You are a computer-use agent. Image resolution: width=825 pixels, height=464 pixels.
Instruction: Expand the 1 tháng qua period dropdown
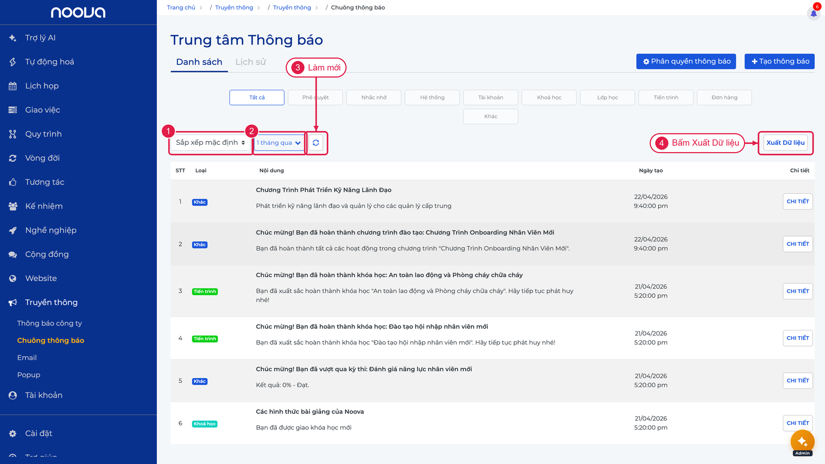[279, 143]
